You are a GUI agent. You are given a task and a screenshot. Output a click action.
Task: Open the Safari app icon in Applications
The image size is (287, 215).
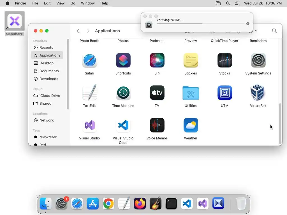tap(89, 60)
